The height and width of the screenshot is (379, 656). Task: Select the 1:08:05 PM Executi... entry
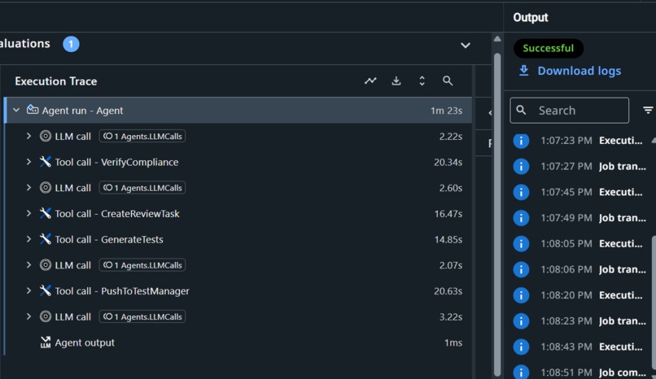pos(593,244)
